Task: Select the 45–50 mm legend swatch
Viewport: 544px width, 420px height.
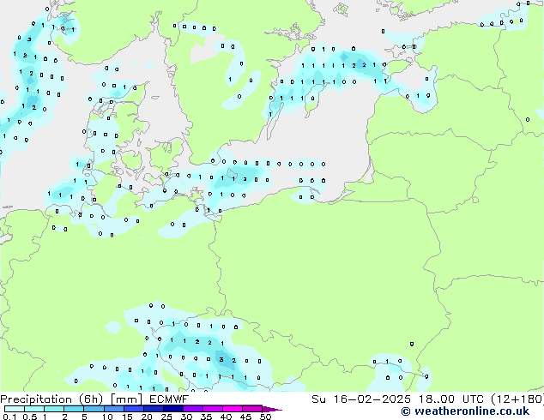Action: coord(252,409)
